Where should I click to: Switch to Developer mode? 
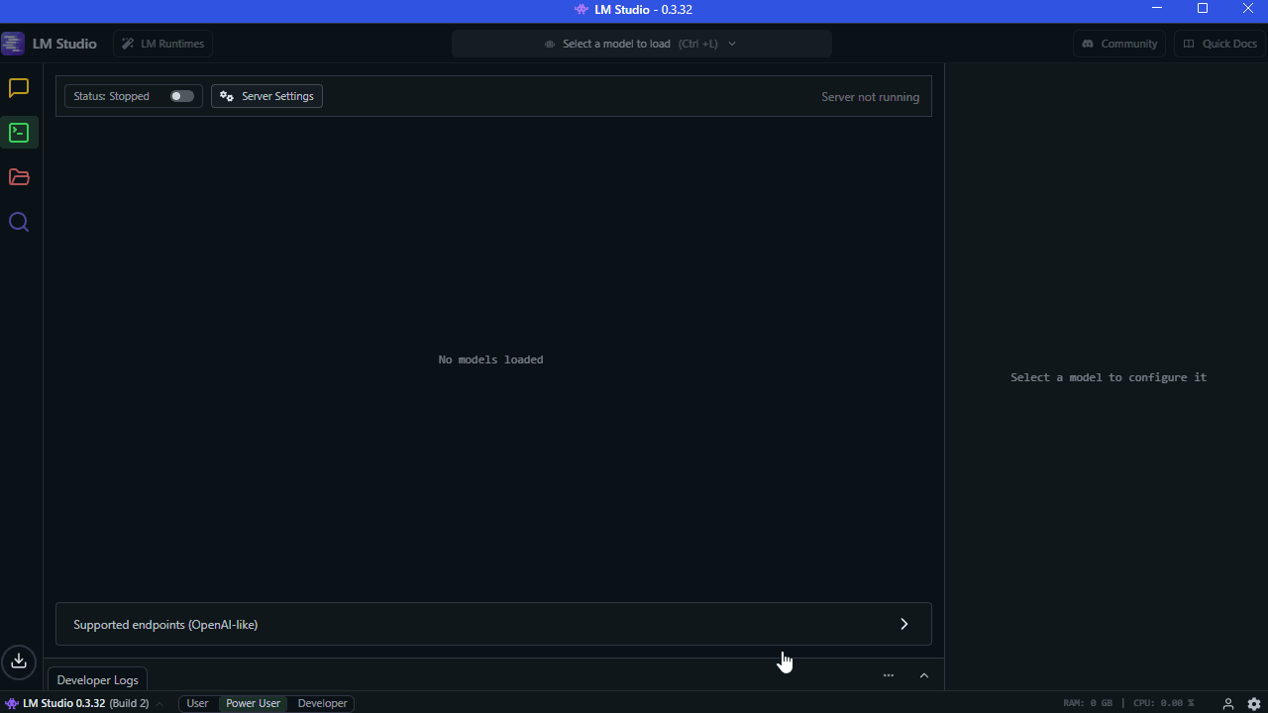pyautogui.click(x=322, y=703)
